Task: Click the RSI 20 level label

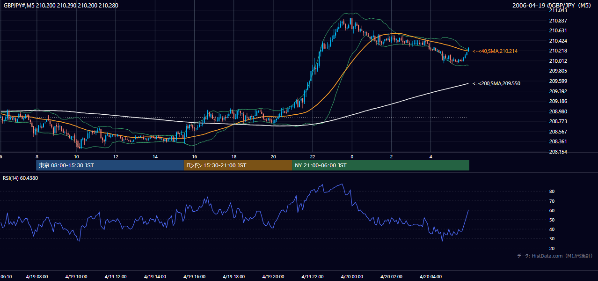Action: pyautogui.click(x=552, y=248)
